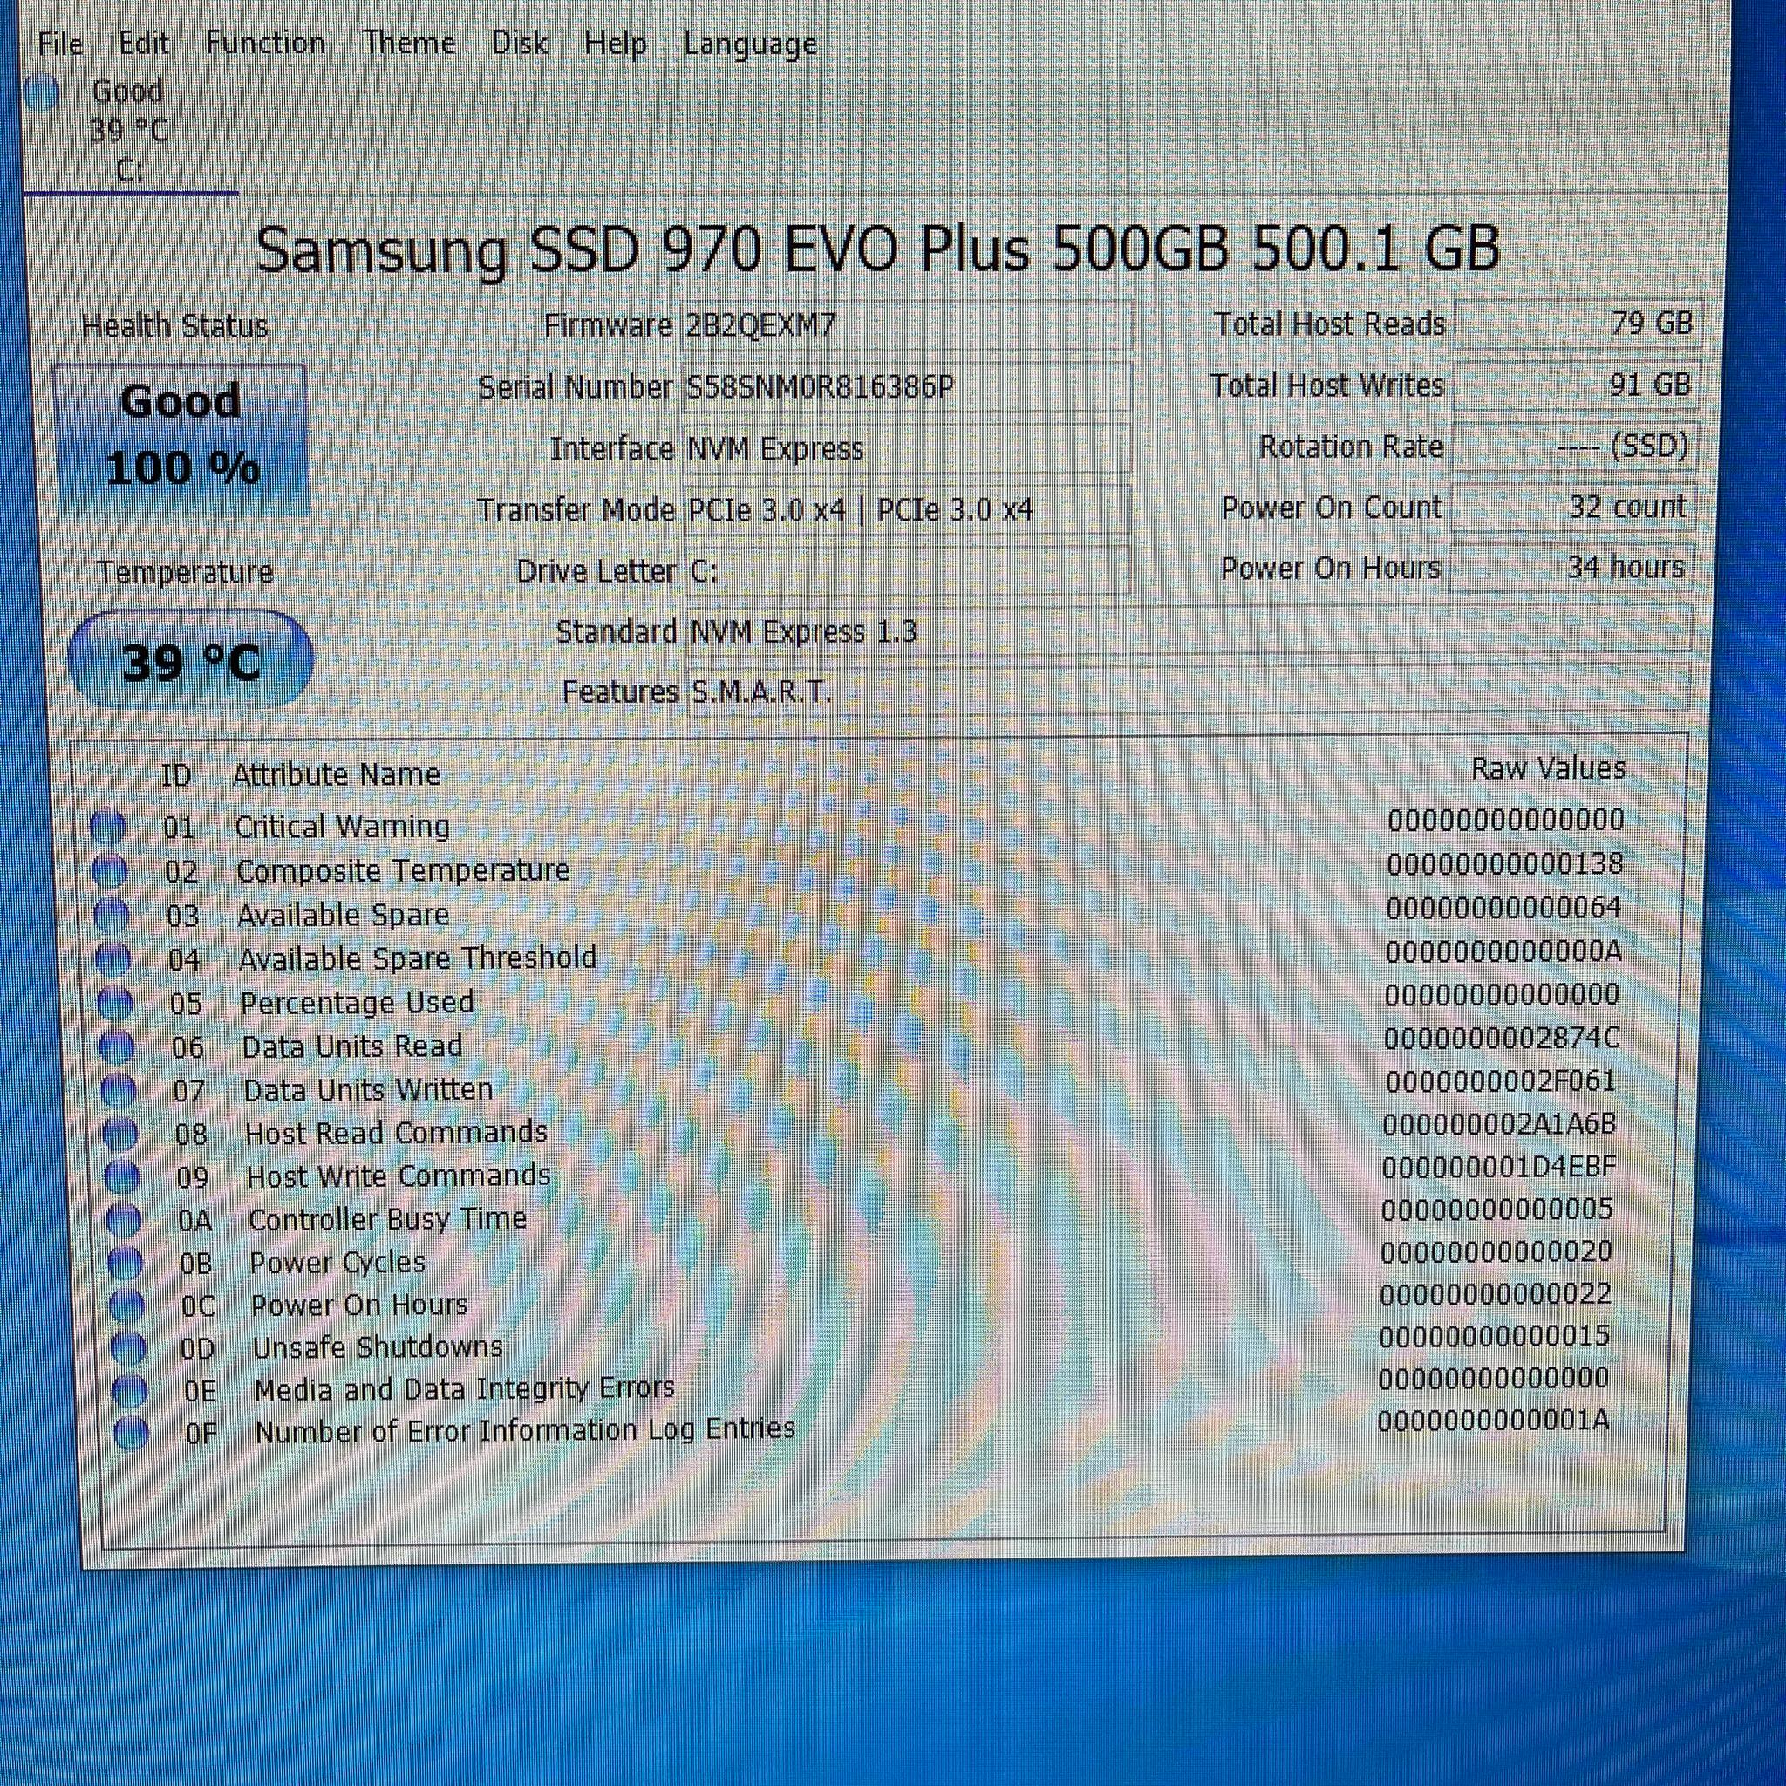Click the status icon for Unsafe Shutdowns
This screenshot has height=1786, width=1786.
pyautogui.click(x=128, y=1349)
